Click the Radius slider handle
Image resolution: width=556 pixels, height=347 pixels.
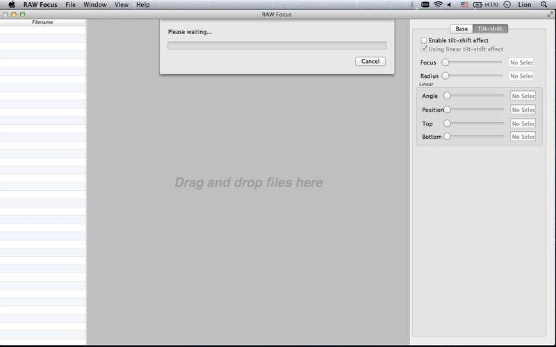coord(445,76)
